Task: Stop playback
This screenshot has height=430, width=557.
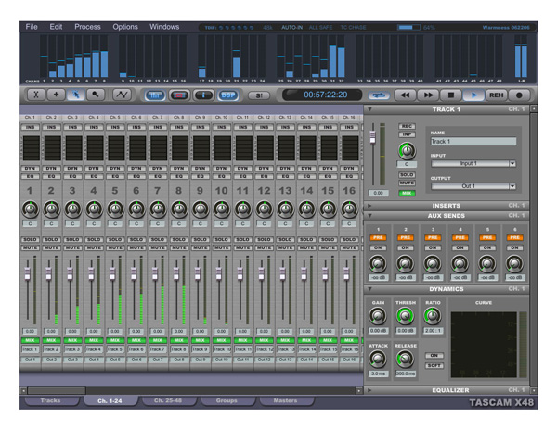Action: click(x=451, y=95)
